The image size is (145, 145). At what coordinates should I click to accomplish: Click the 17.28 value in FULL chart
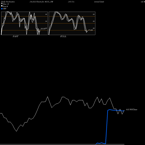point(90,30)
